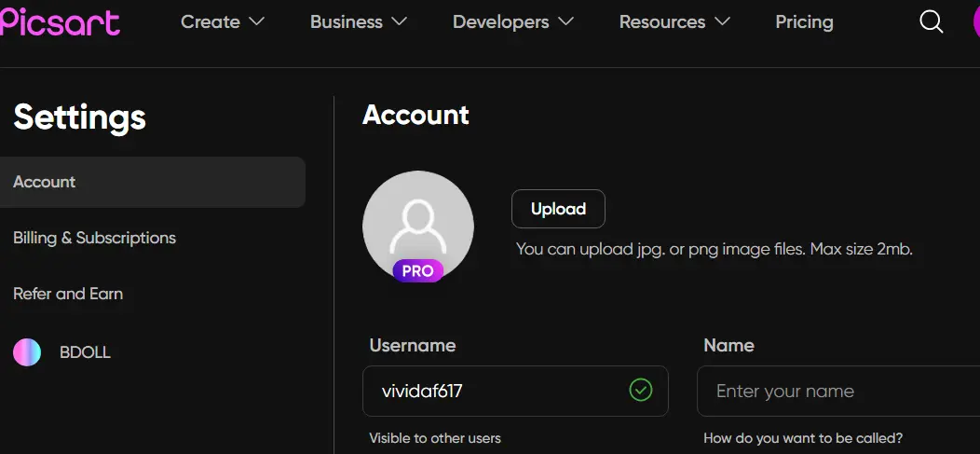Open the user avatar in the top corner

pos(976,21)
